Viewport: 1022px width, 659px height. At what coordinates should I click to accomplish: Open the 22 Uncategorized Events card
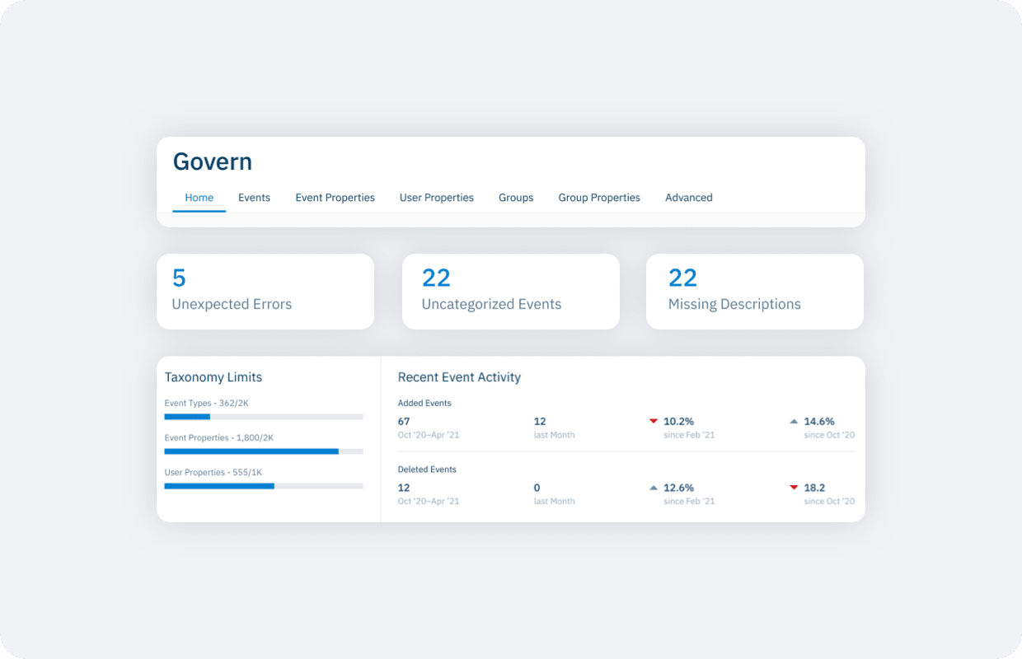coord(511,292)
